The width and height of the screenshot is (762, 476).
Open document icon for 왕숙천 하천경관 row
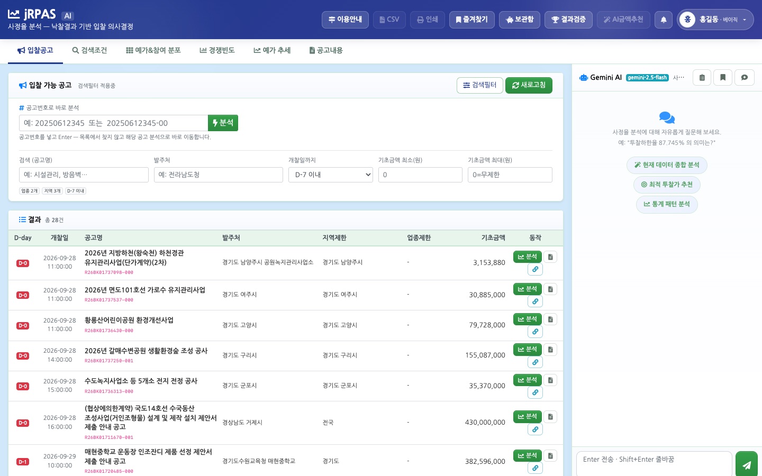550,257
